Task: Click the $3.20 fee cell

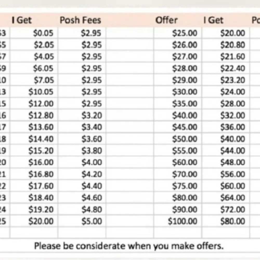Action: [92, 115]
